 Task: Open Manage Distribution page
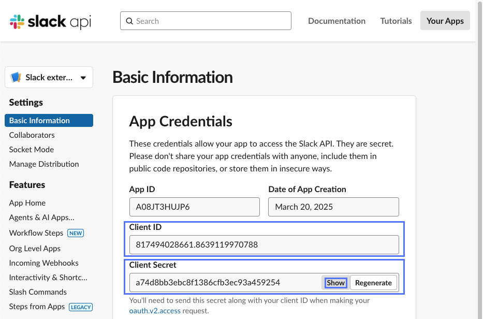click(44, 164)
